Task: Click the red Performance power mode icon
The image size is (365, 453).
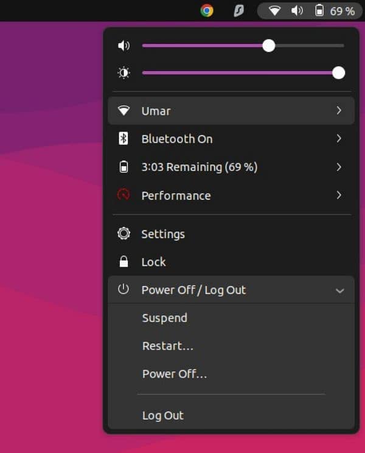Action: click(123, 195)
